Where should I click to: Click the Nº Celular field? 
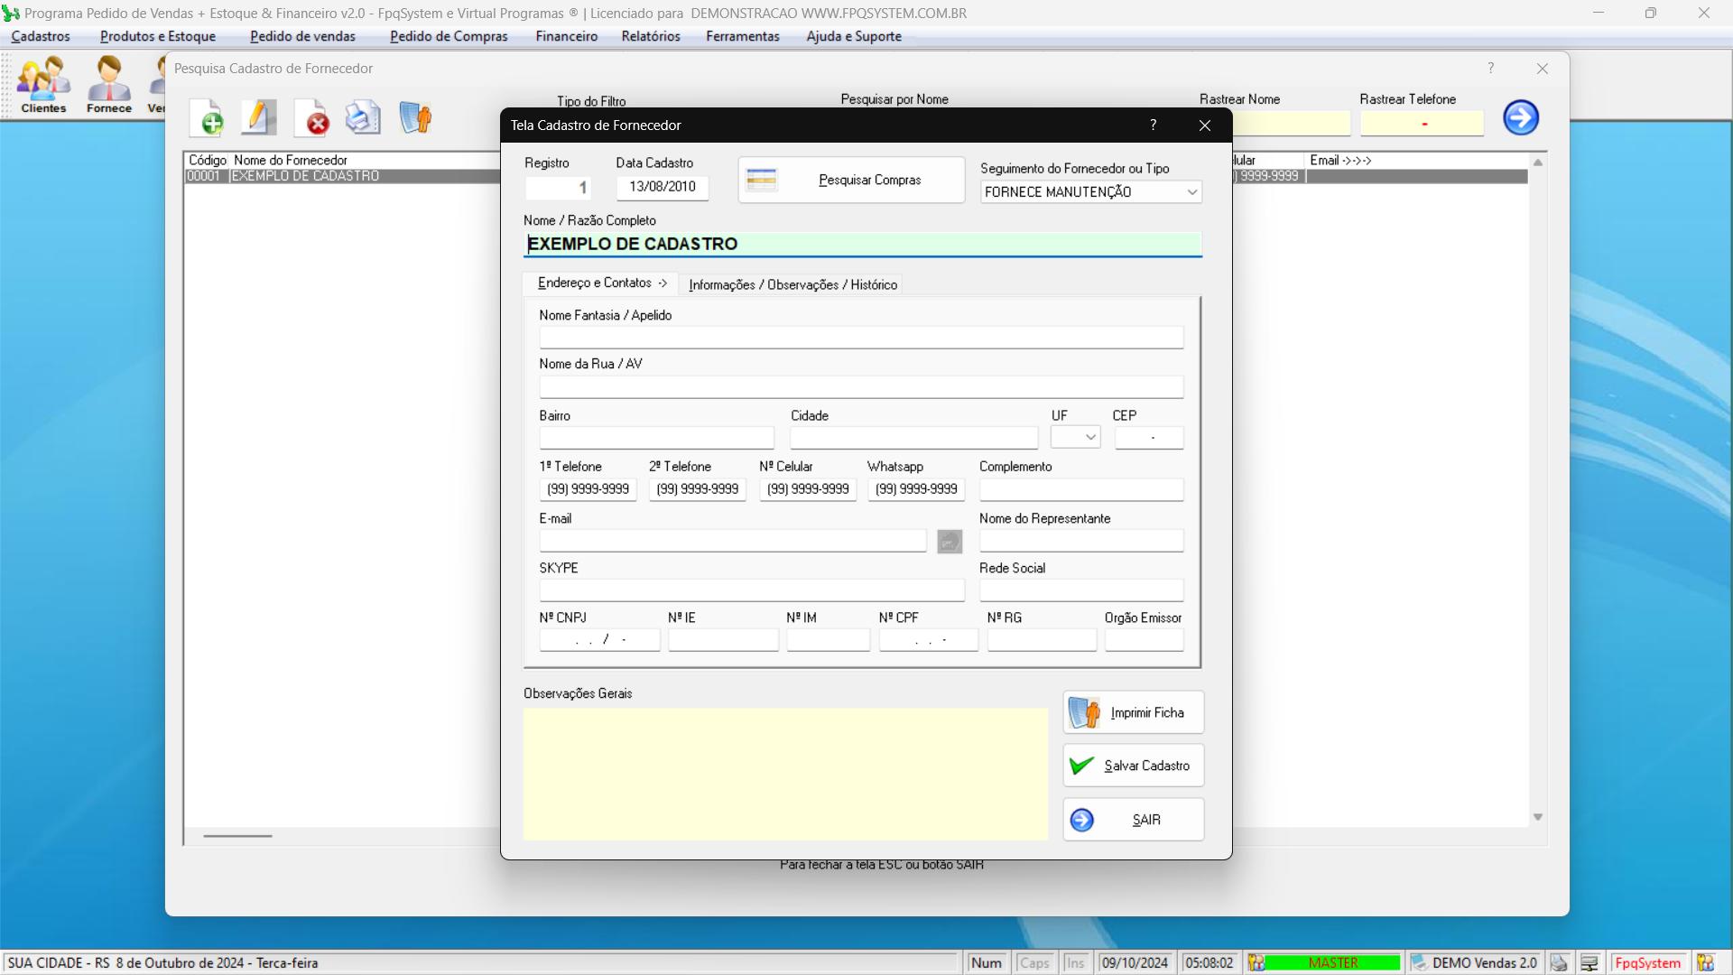(808, 489)
